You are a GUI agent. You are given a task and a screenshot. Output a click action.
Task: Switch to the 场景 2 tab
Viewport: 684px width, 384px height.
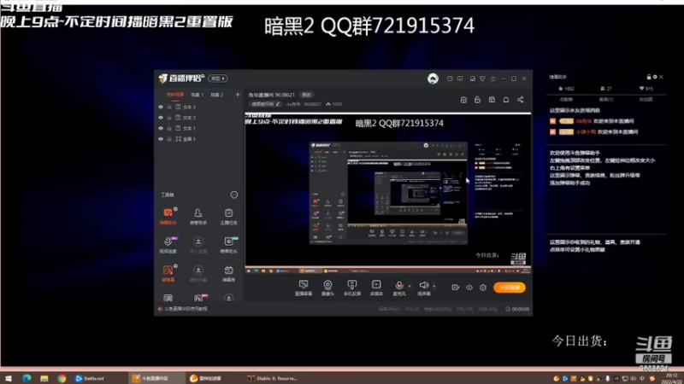tap(217, 95)
